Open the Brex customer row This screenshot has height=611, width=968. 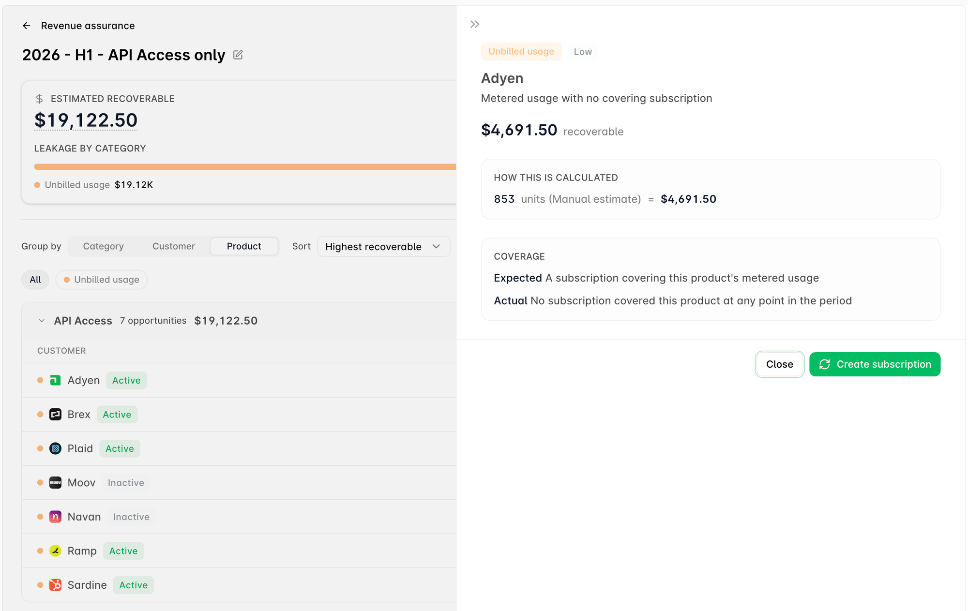coord(239,415)
